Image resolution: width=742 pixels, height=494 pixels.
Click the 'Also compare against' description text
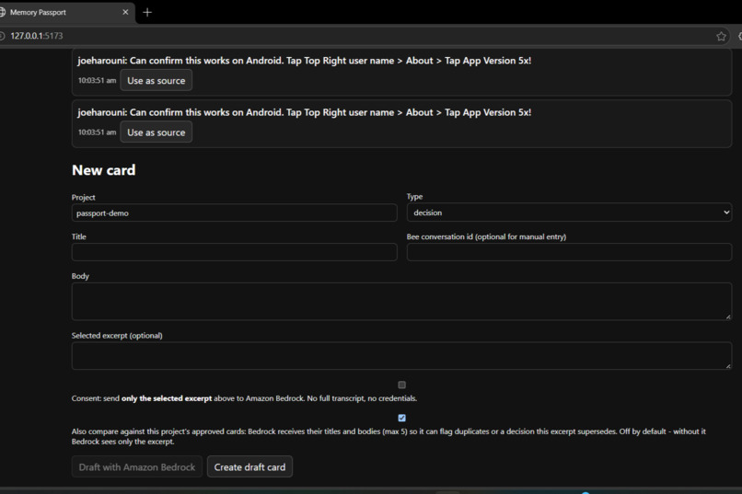(x=388, y=436)
